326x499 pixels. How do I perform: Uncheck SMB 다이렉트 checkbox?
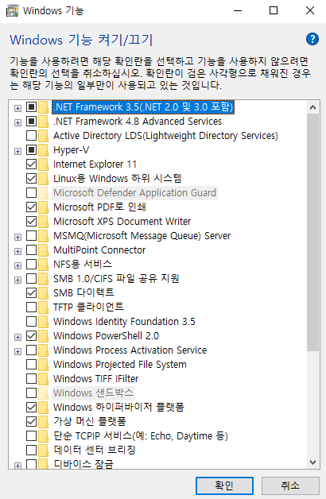coord(31,292)
